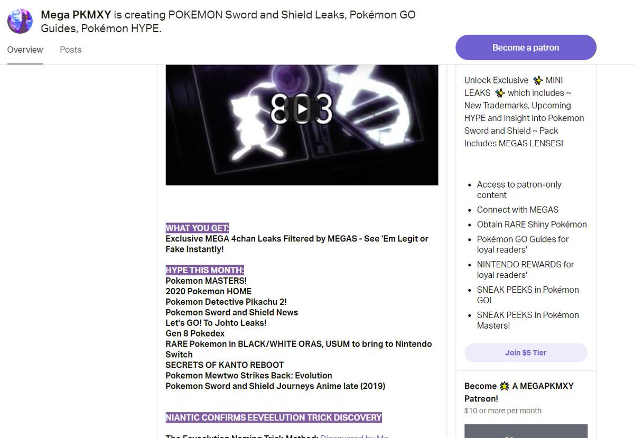
Task: Select the WHAT YOU GET heading
Action: pyautogui.click(x=197, y=228)
